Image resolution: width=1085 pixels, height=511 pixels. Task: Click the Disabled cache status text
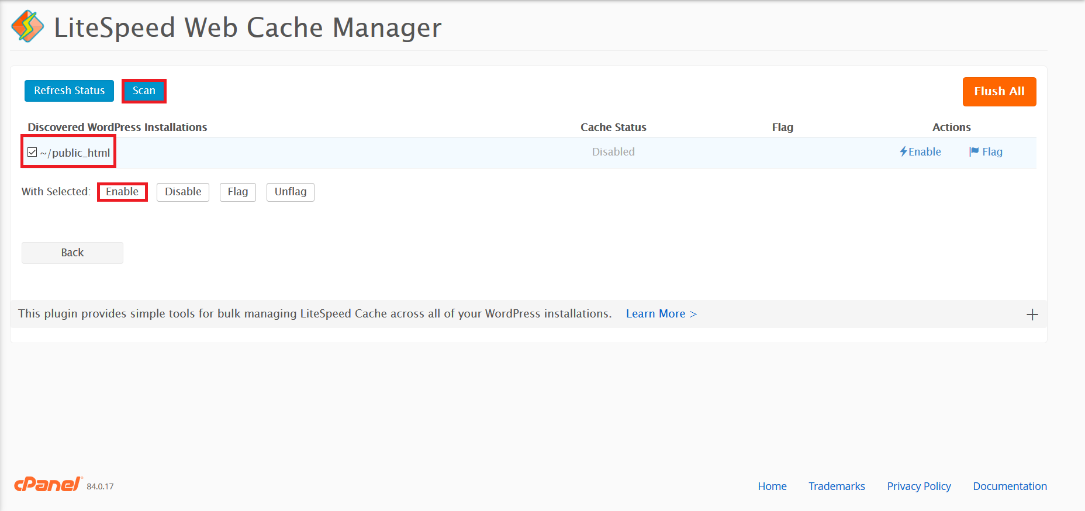[613, 152]
